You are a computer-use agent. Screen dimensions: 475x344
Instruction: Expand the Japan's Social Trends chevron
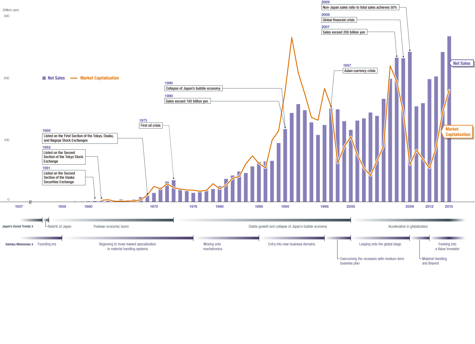(x=32, y=227)
